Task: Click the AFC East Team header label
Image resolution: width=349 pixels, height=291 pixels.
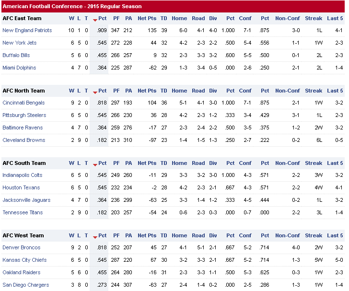Action: pos(22,19)
